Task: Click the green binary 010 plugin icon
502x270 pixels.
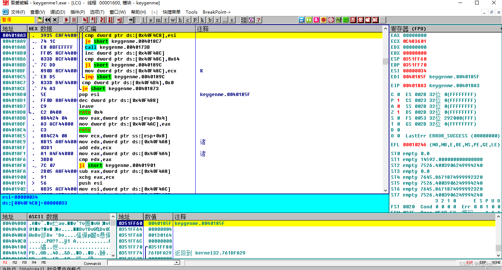Action: click(338, 20)
